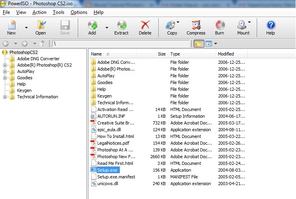Image resolution: width=296 pixels, height=199 pixels.
Task: Mount the image with Mount icon
Action: pos(242,25)
